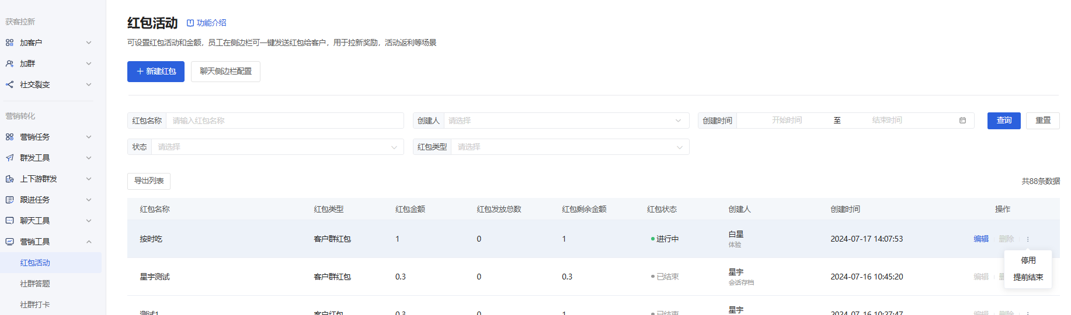Choose 提前结束 from the popup menu
The height and width of the screenshot is (315, 1071).
coord(1028,277)
